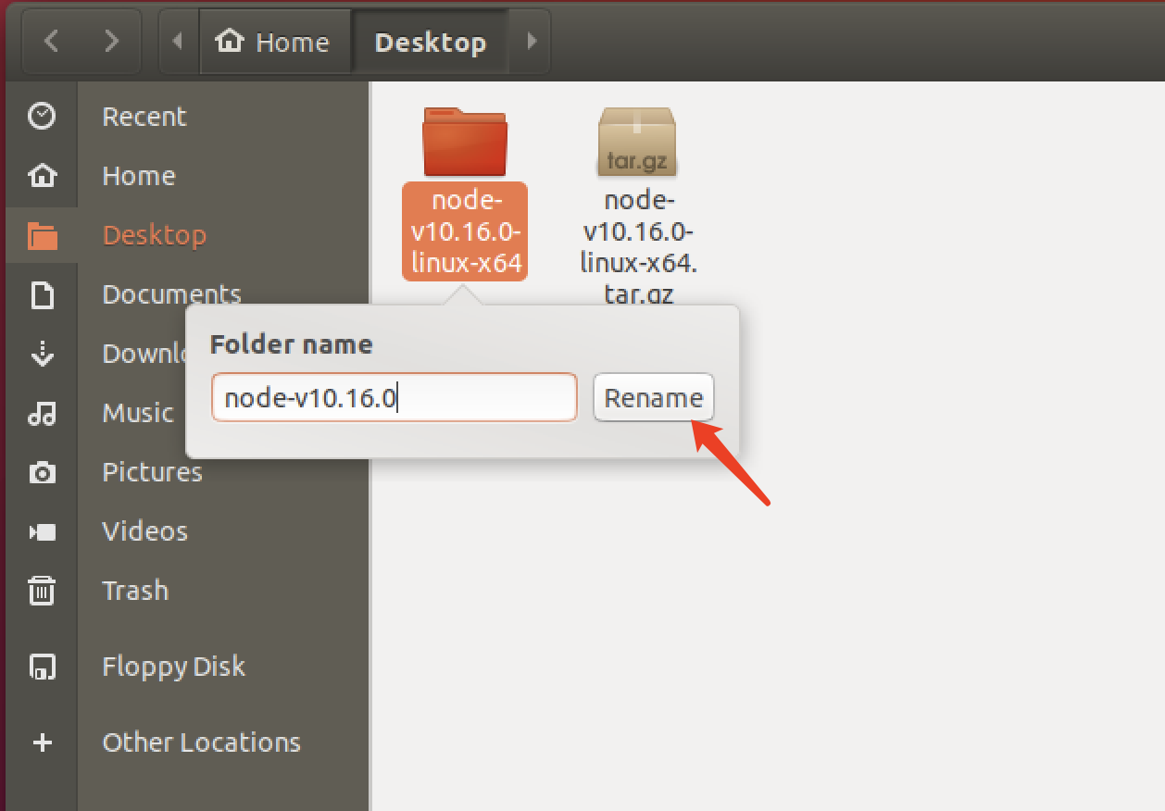Click the Floppy Disk drive icon
This screenshot has height=811, width=1165.
pyautogui.click(x=41, y=667)
